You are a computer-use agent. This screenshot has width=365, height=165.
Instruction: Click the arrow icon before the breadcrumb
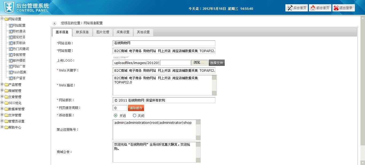[54, 23]
